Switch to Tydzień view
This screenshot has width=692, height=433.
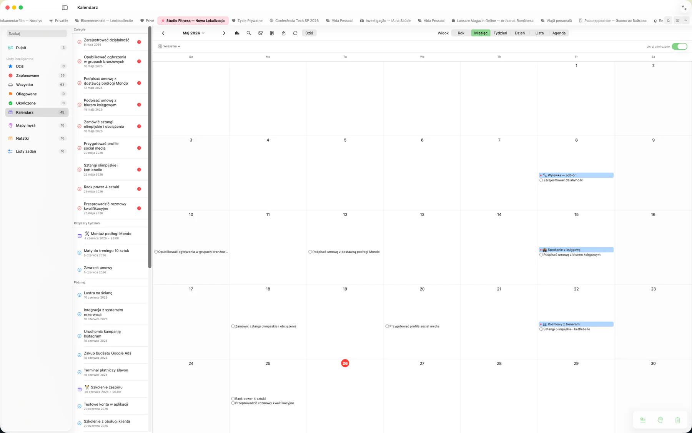(500, 33)
